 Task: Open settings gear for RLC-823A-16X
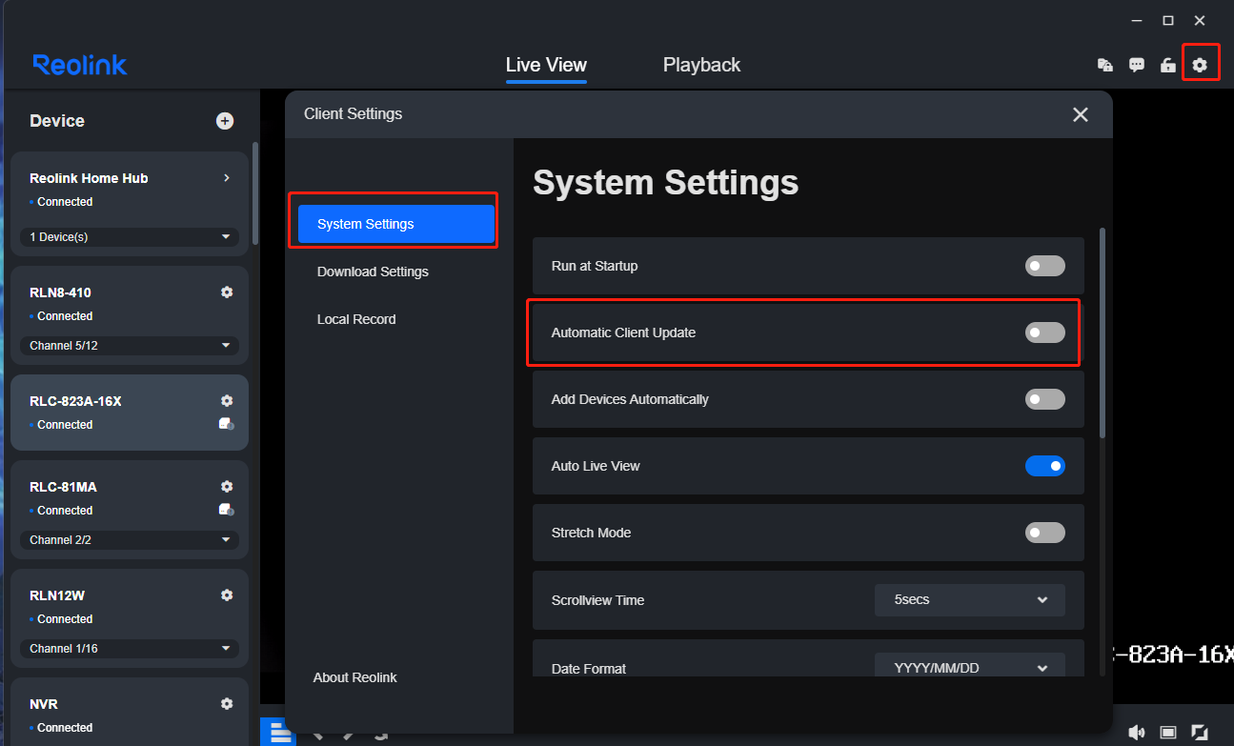click(227, 401)
